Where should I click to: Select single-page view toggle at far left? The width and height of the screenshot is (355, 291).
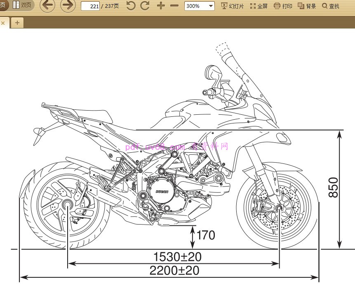[x=3, y=5]
